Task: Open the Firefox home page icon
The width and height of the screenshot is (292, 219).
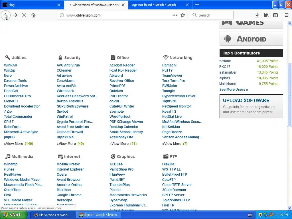Action: click(33, 15)
